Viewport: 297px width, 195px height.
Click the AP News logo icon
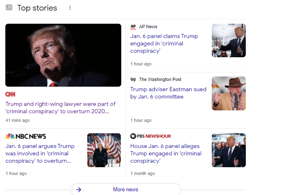pos(133,27)
